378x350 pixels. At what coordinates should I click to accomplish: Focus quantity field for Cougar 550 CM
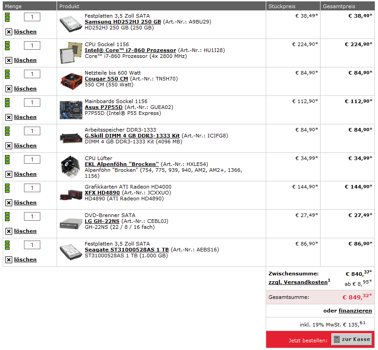coord(32,74)
